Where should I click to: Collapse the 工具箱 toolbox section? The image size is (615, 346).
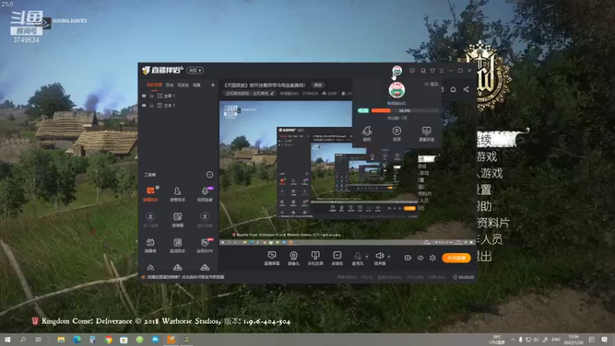pos(209,175)
